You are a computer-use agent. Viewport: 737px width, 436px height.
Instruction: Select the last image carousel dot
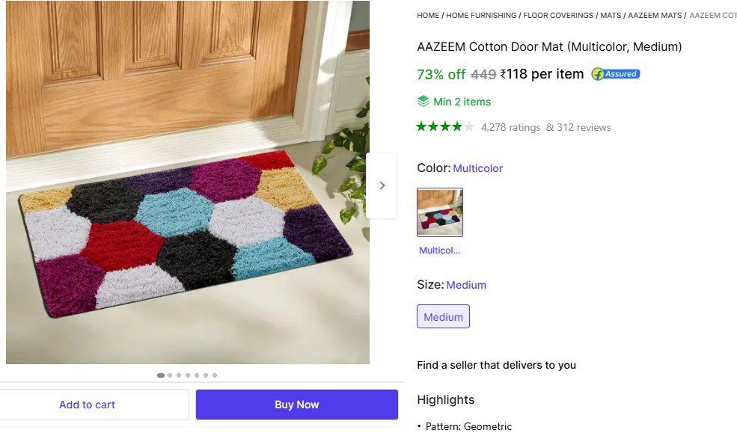(x=215, y=375)
